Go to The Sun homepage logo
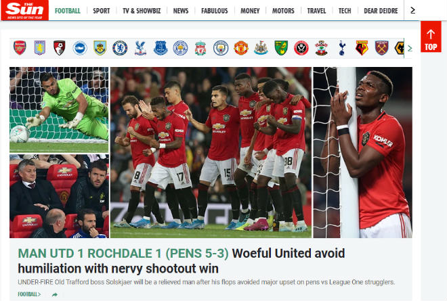Viewport: 447px width, 301px height. pos(24,10)
